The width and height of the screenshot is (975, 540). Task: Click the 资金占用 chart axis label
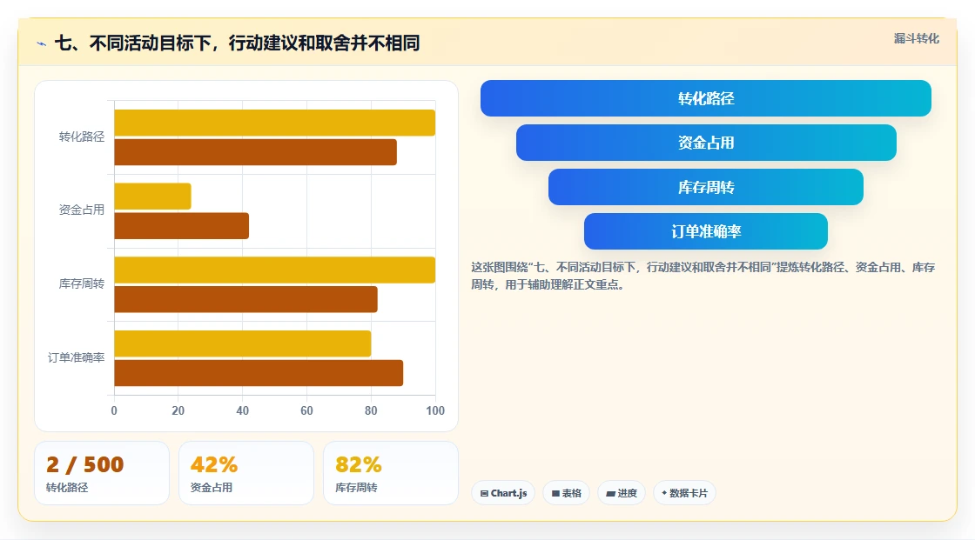(x=82, y=210)
